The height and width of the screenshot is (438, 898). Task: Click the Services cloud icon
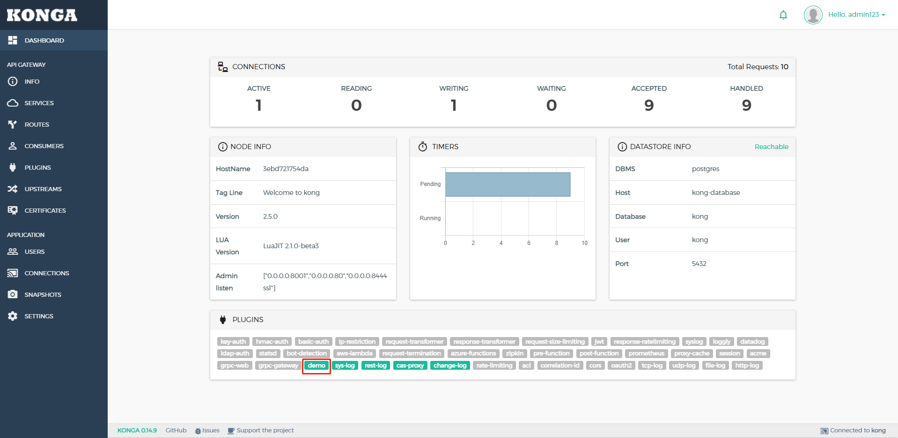[x=13, y=103]
